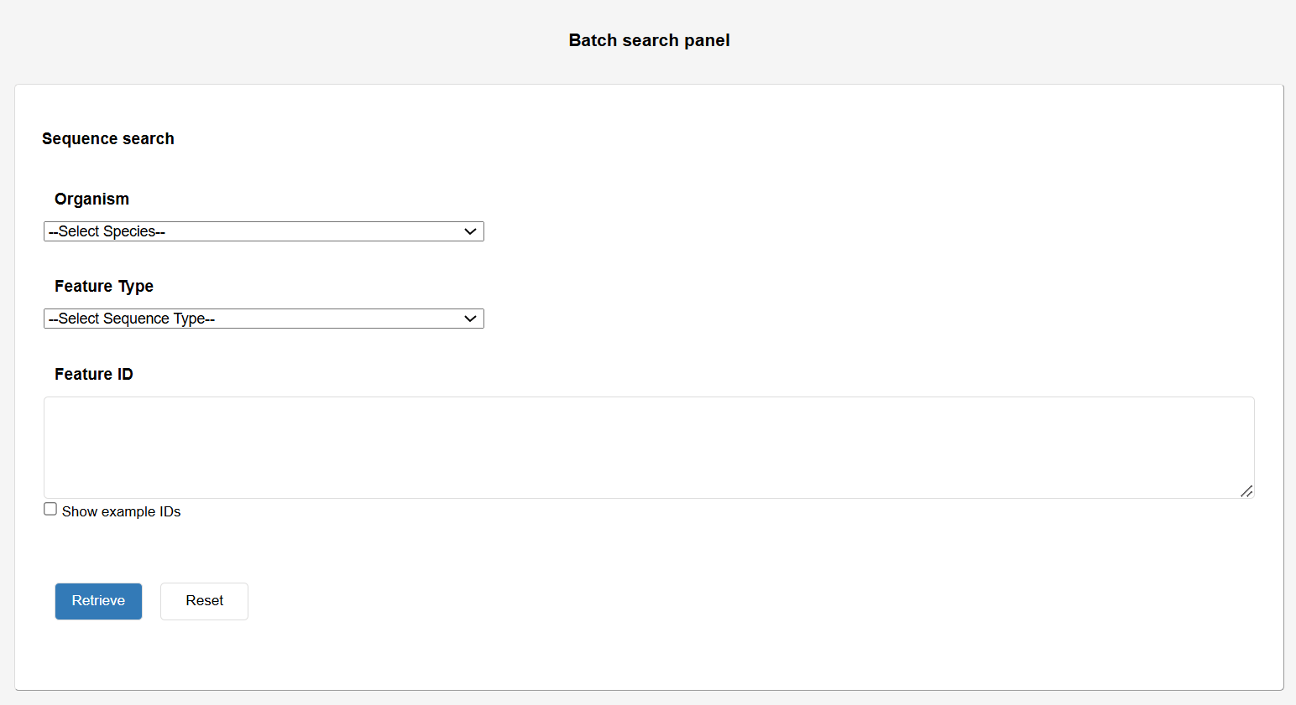
Task: Click the Feature ID field label
Action: coord(94,374)
